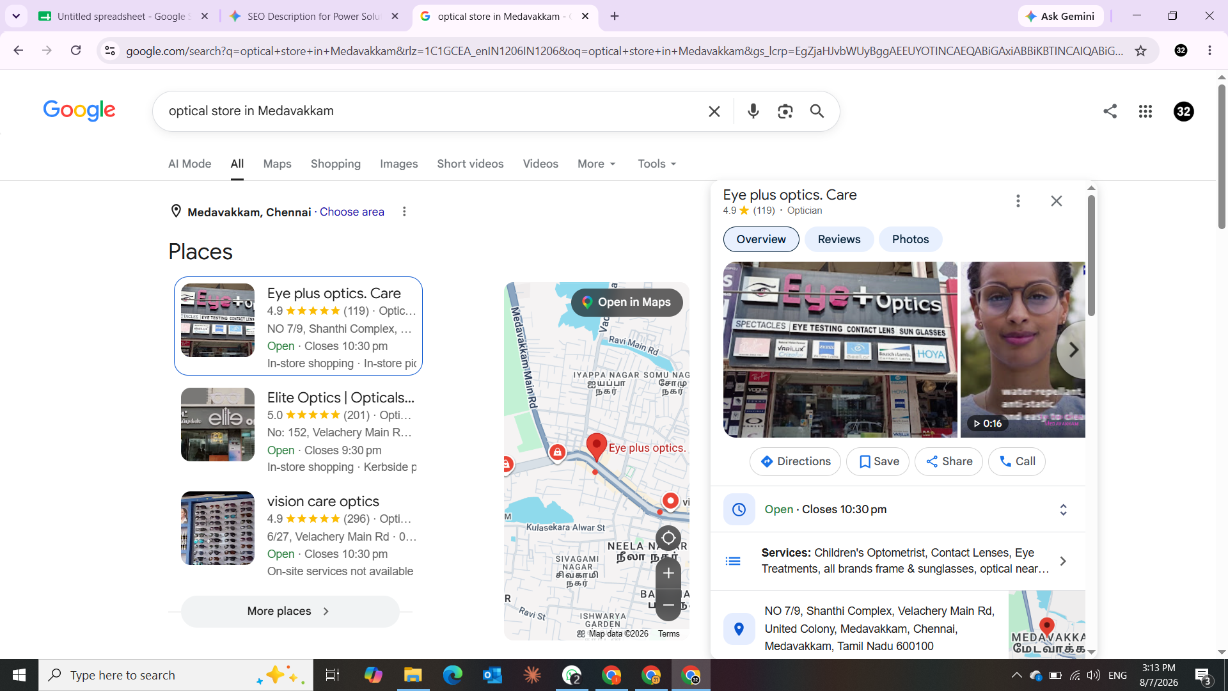Click the More places button
This screenshot has width=1228, height=691.
(290, 611)
